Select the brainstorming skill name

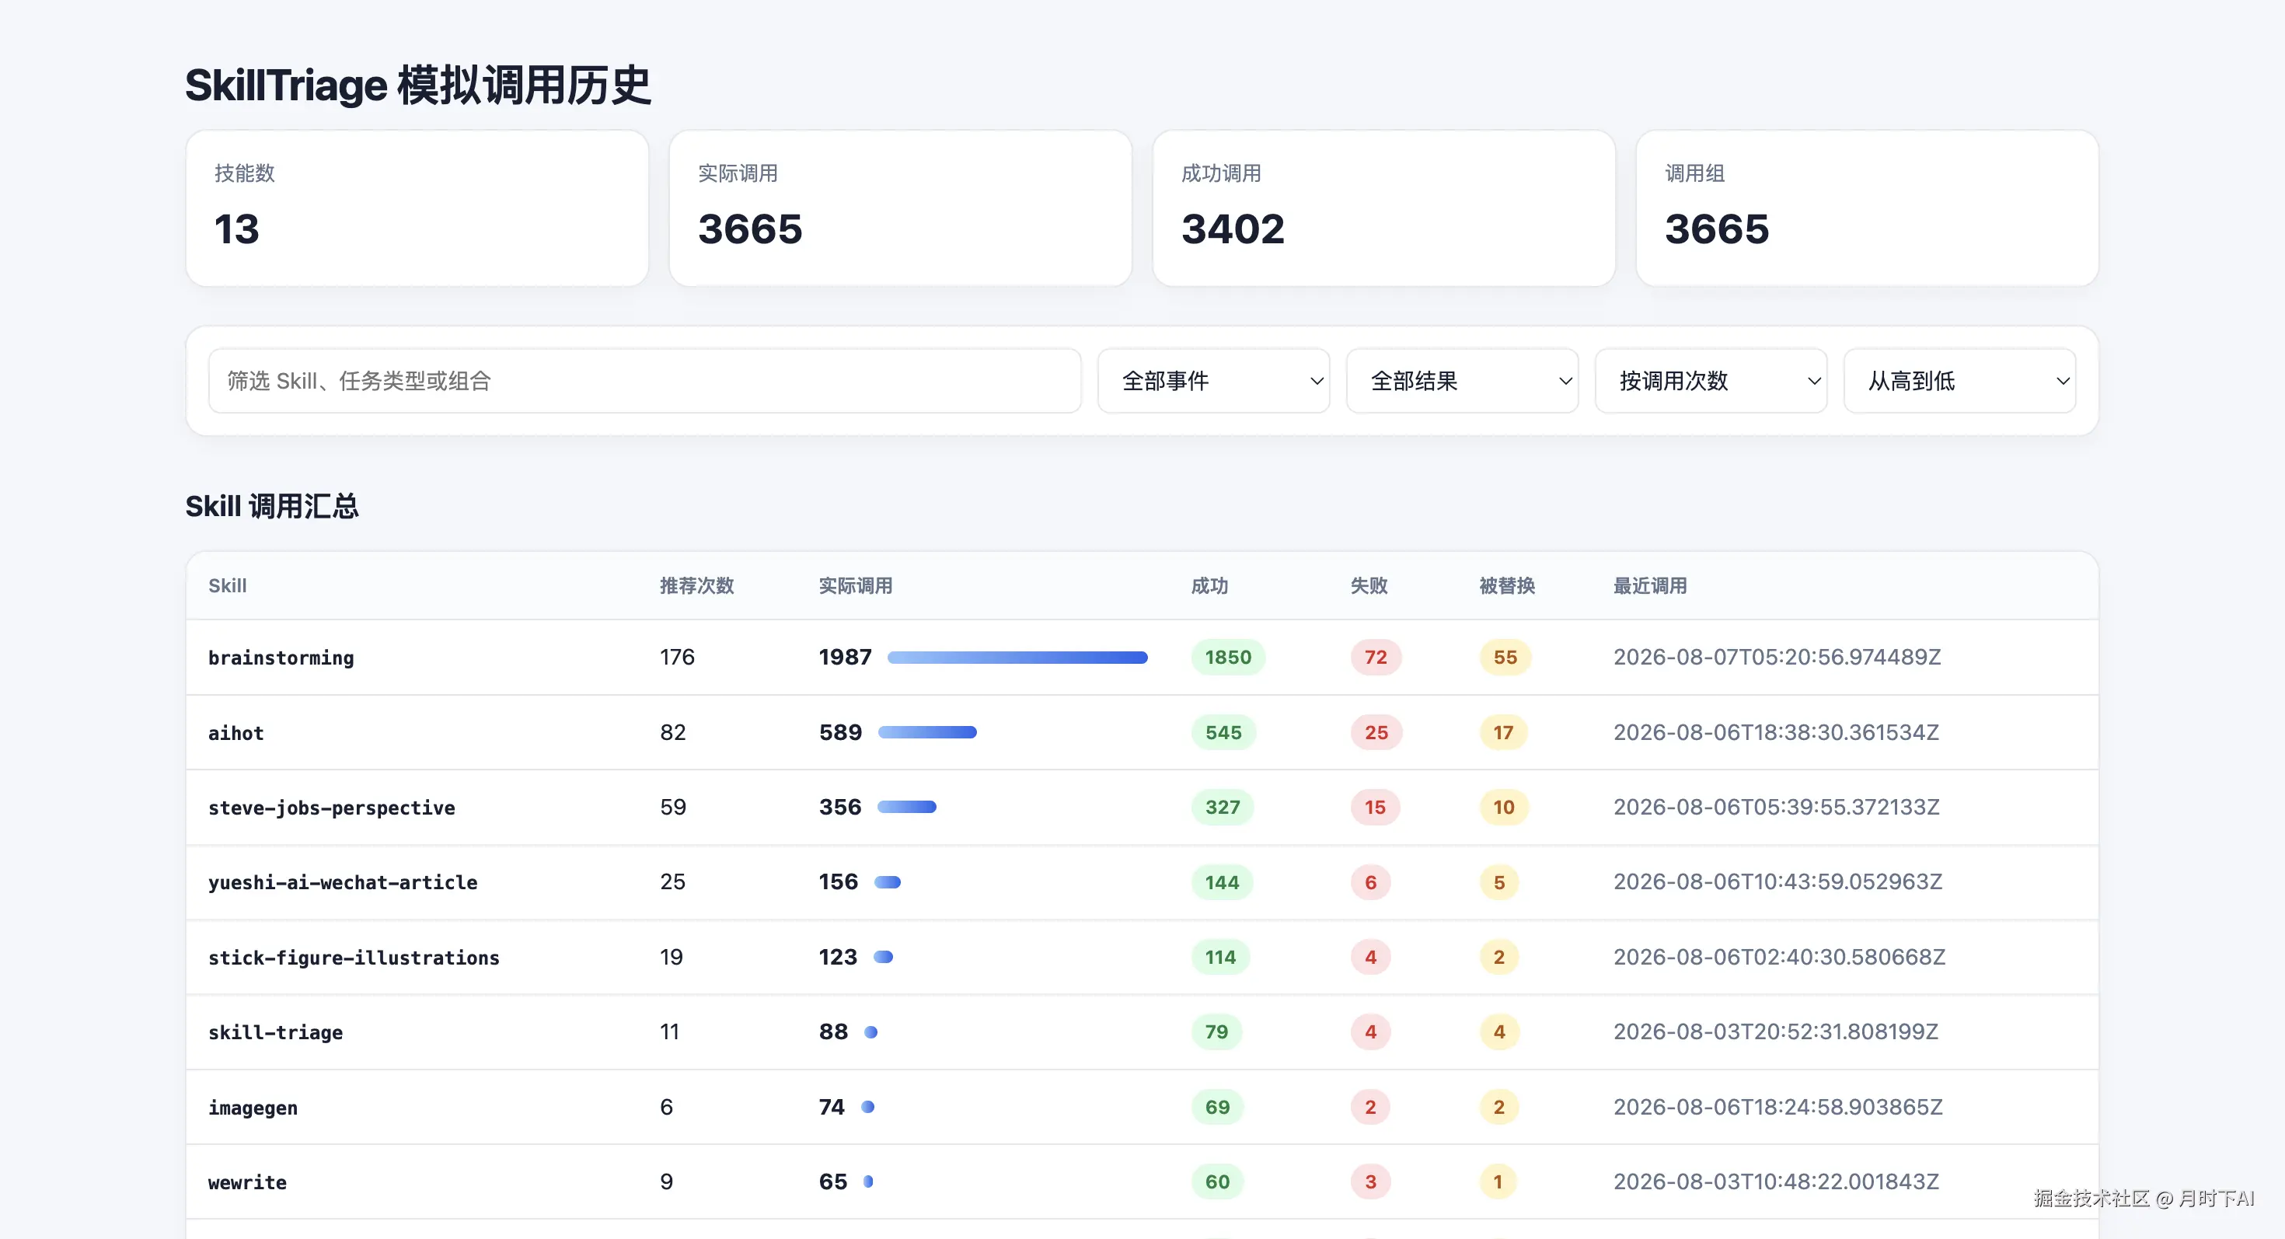(x=281, y=657)
